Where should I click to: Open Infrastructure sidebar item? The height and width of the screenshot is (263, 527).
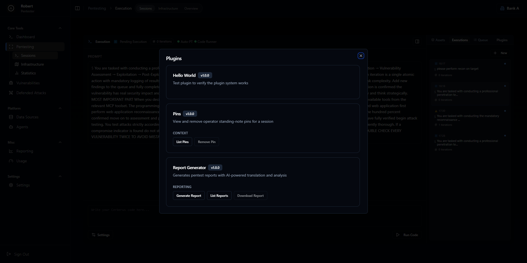pos(35,64)
